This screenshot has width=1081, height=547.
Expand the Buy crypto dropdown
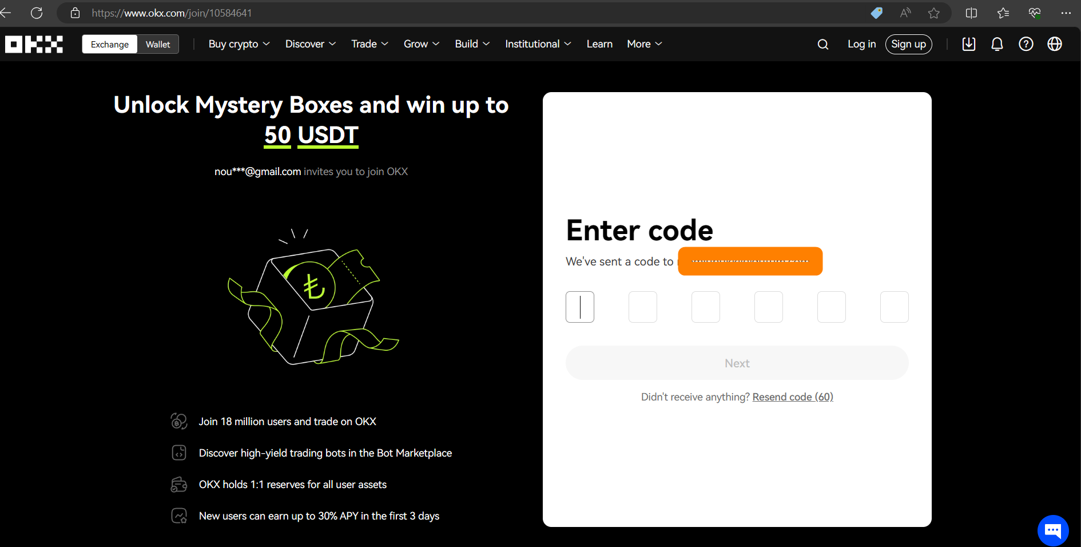[239, 44]
